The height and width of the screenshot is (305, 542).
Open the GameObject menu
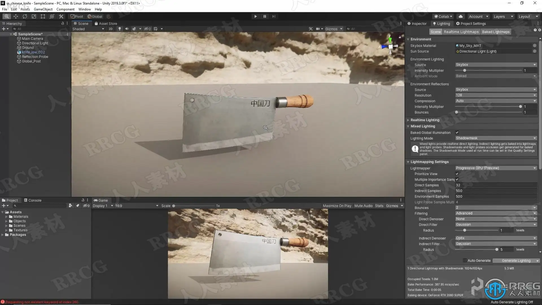(43, 9)
